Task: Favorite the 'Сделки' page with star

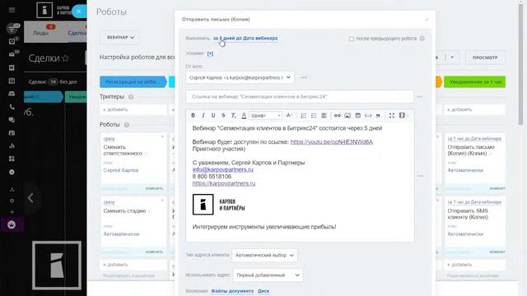Action: 66,58
